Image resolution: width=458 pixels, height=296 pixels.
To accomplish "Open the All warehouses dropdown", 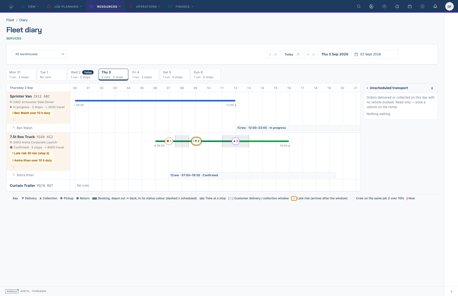I will click(39, 54).
